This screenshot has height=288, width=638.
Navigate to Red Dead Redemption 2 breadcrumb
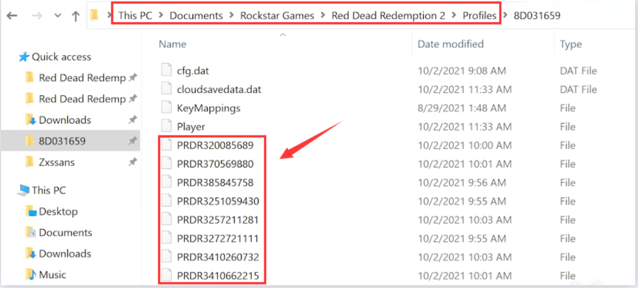(388, 16)
